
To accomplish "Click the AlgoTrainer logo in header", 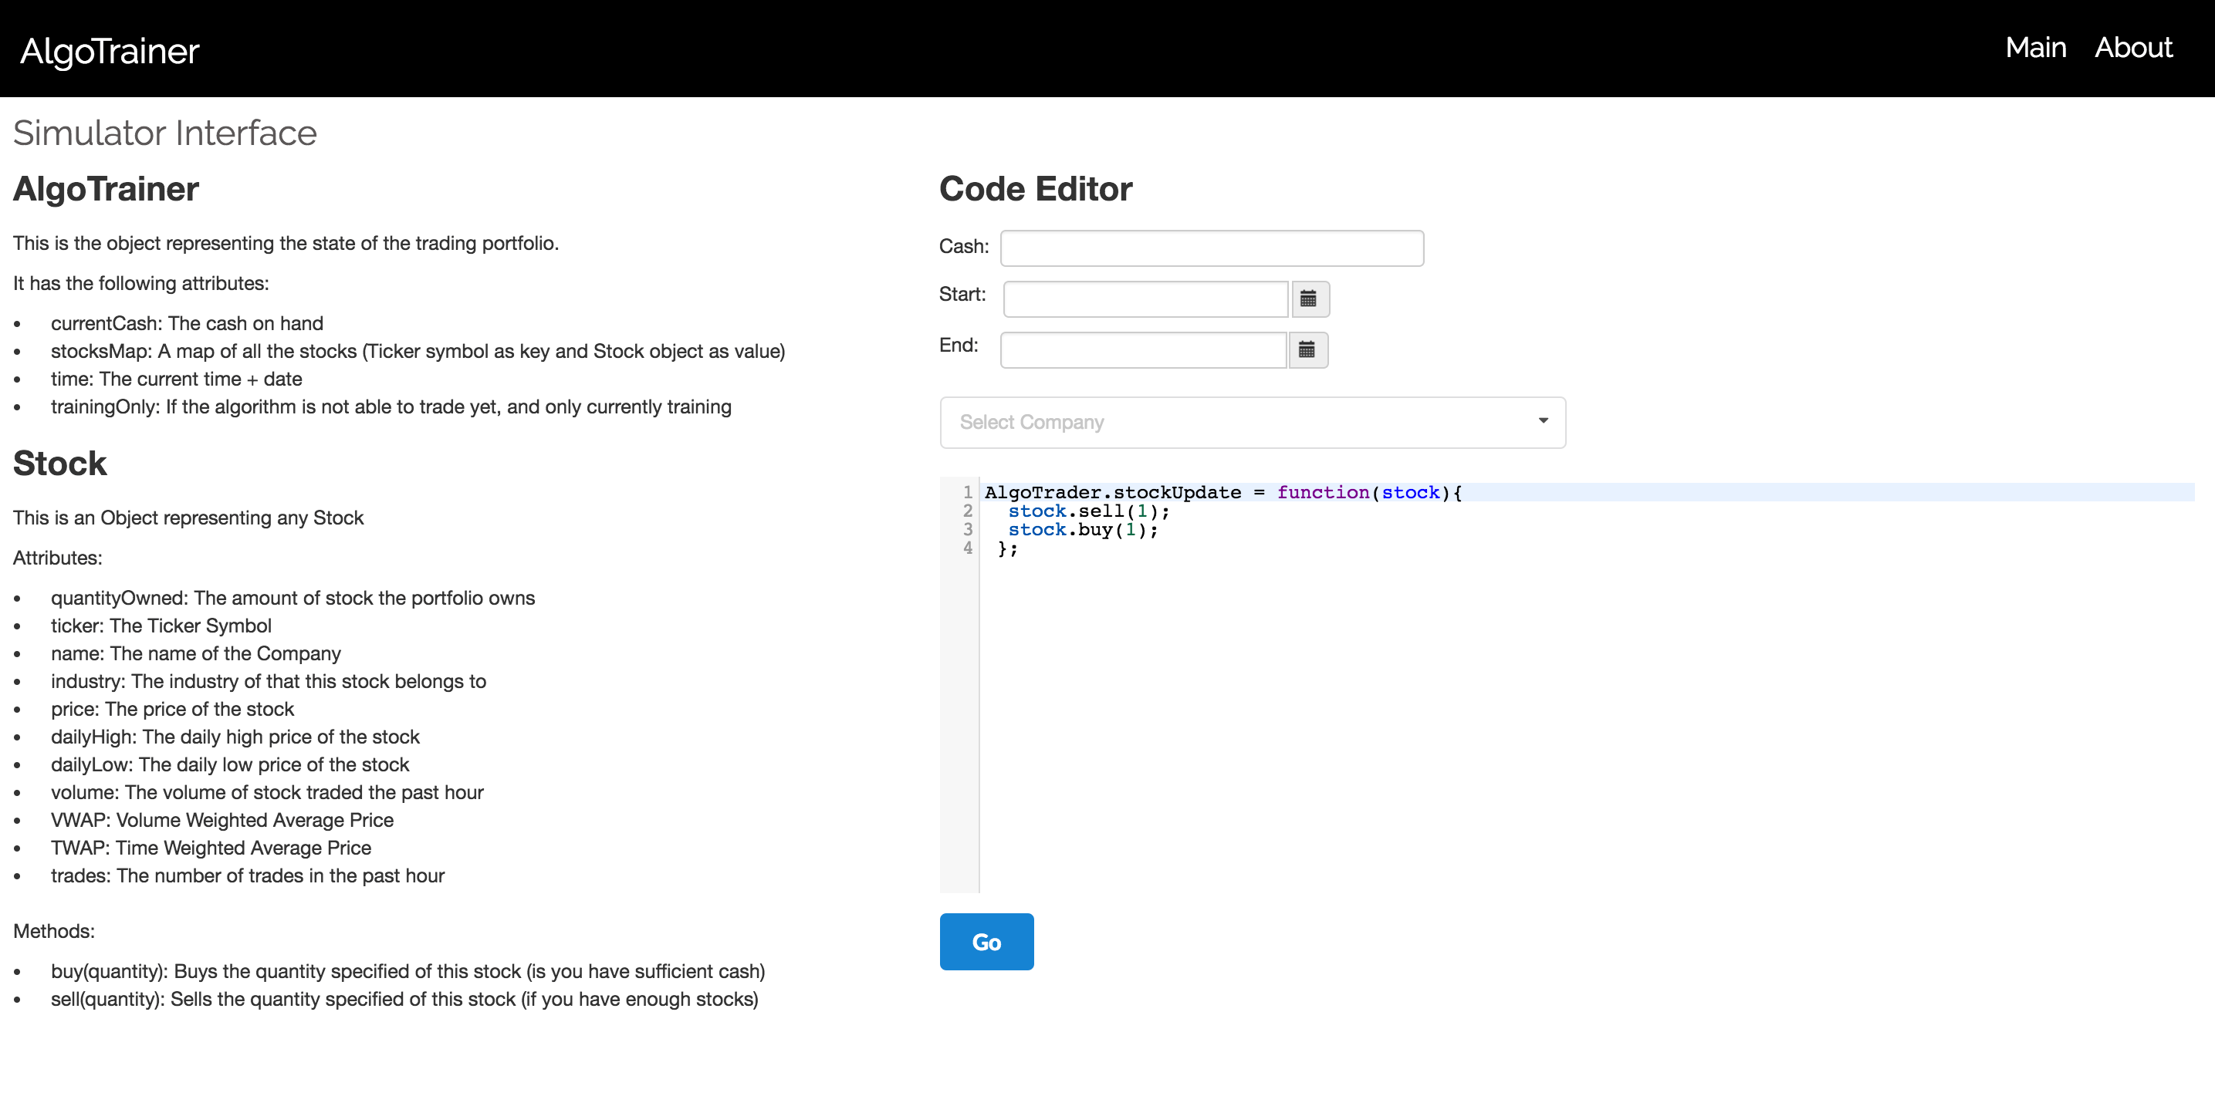I will click(109, 52).
